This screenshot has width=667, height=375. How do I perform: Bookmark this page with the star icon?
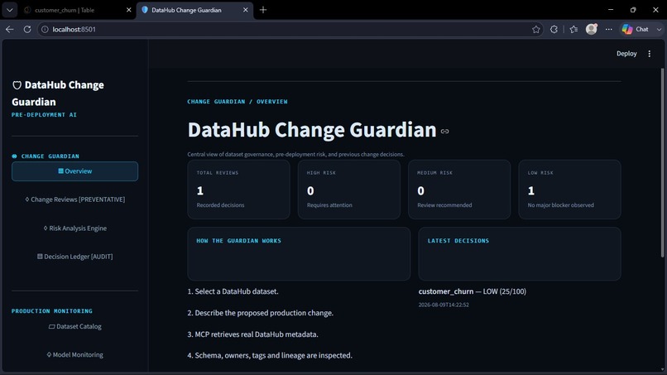coord(536,29)
